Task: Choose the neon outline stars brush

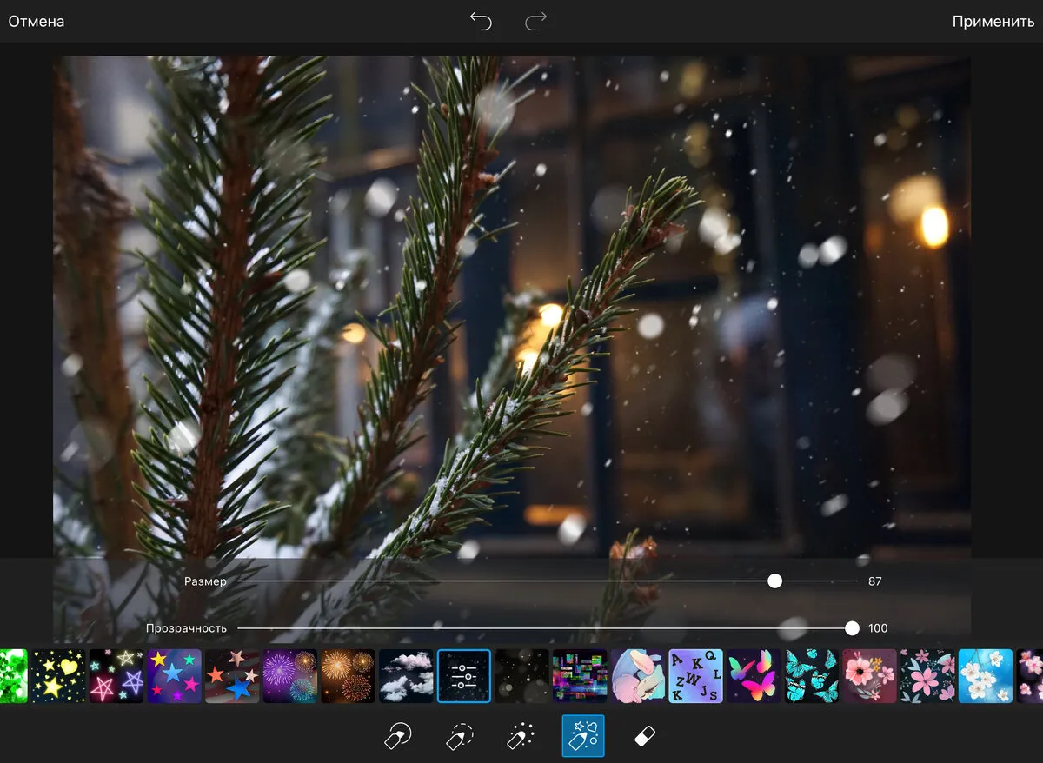Action: click(x=116, y=676)
